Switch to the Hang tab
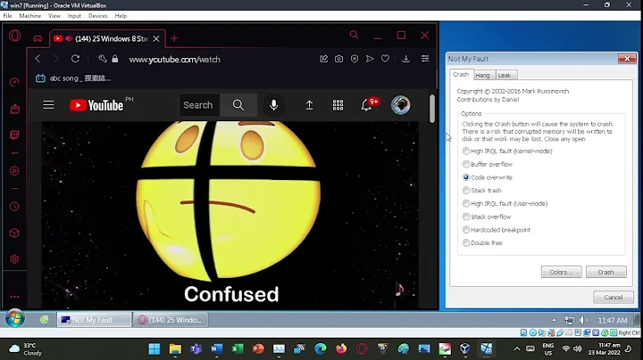643x360 pixels. coord(482,75)
